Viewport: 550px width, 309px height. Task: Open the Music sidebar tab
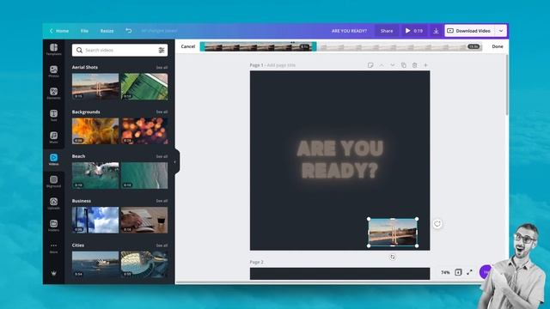tap(53, 137)
